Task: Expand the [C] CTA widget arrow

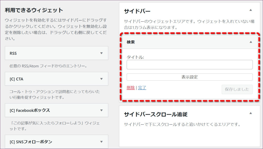Action: [101, 79]
